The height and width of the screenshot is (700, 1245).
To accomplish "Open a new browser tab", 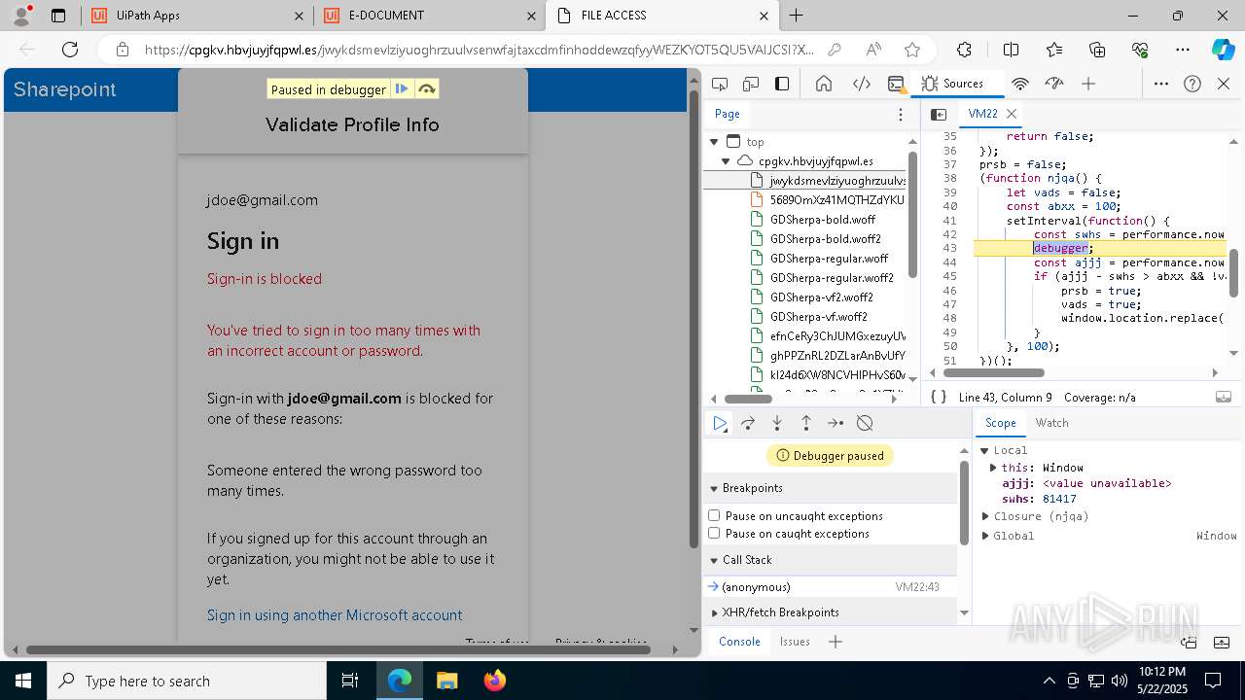I will pos(797,16).
